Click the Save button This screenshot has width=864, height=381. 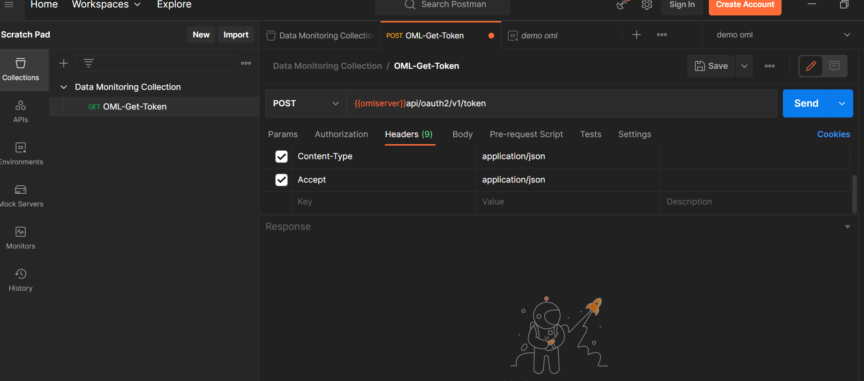(x=712, y=66)
